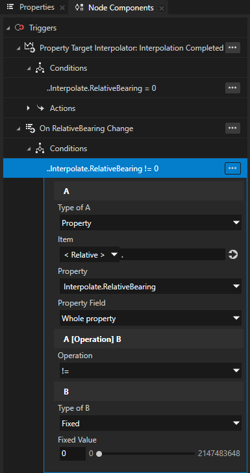Viewport: 250px width, 473px height.
Task: Collapse the Triggers section
Action: coord(8,28)
